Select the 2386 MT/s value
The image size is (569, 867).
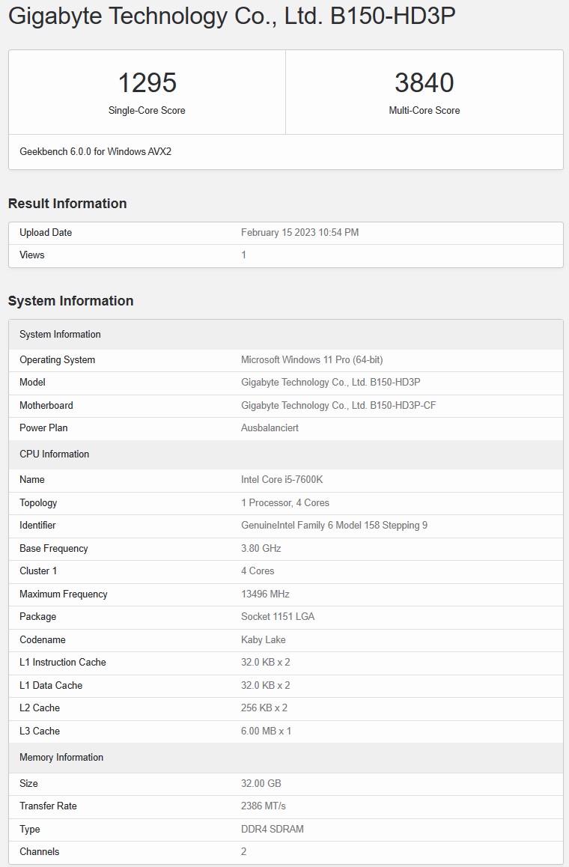(264, 806)
